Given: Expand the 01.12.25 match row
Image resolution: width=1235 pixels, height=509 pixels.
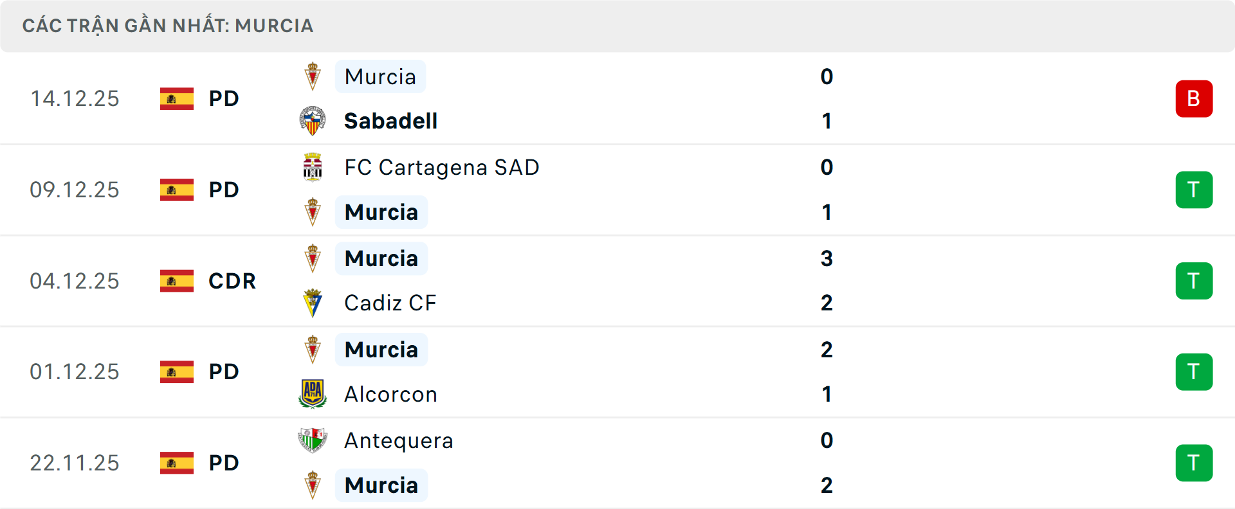Looking at the screenshot, I should click(617, 371).
